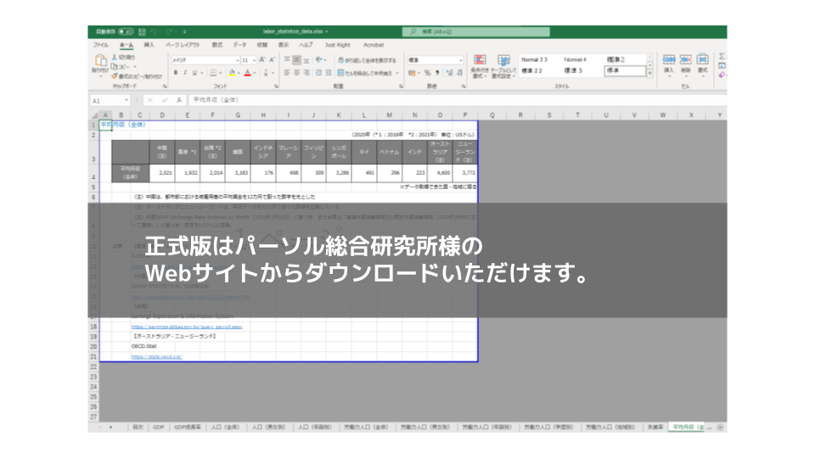Click the Paste clipboard icon
This screenshot has width=815, height=458.
(99, 63)
